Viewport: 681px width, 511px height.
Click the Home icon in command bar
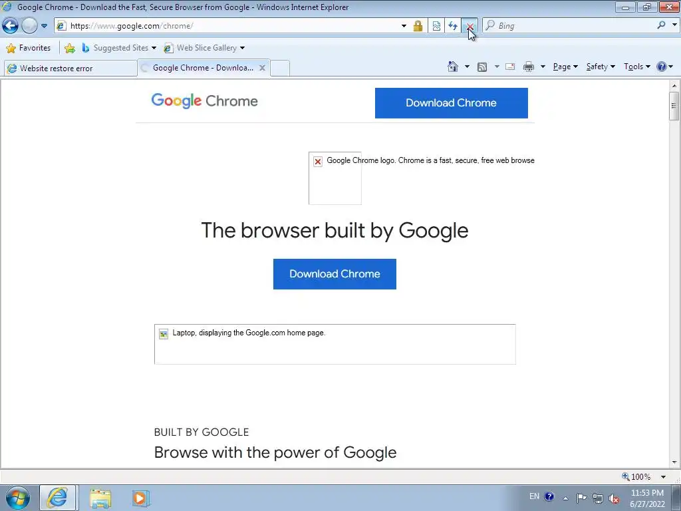pos(453,67)
